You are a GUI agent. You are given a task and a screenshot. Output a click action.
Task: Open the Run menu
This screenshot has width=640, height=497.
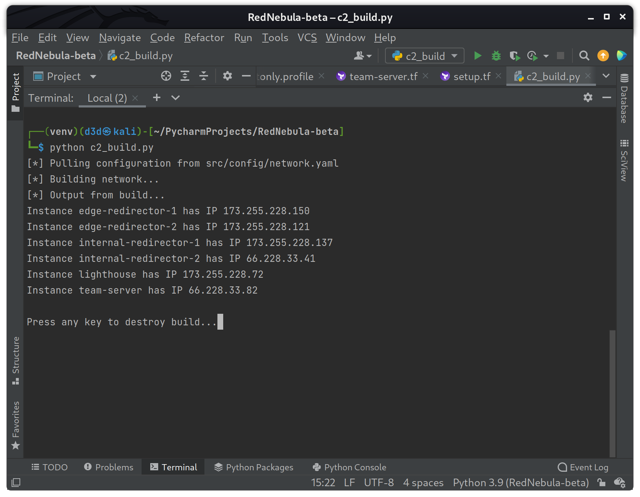[x=243, y=38]
